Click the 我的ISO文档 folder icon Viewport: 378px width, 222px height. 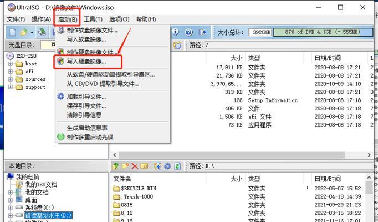coord(19,185)
